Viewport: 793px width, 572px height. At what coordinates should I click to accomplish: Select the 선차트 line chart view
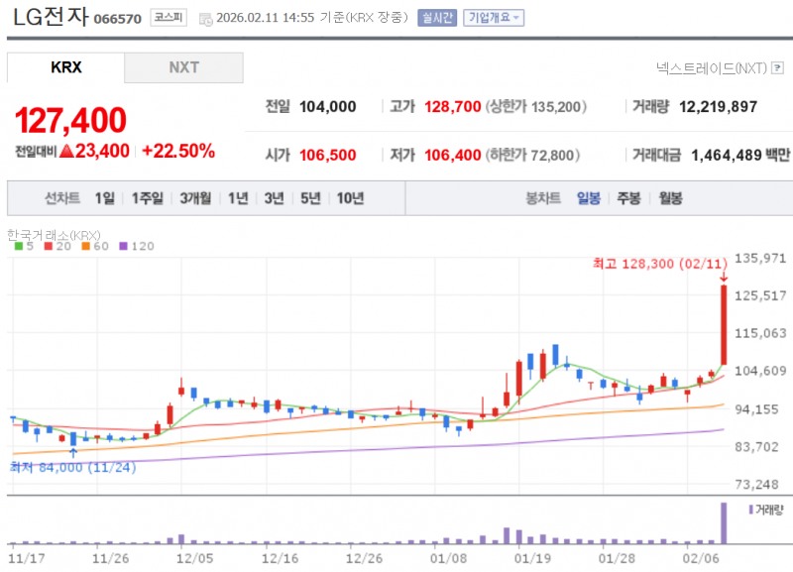point(61,198)
